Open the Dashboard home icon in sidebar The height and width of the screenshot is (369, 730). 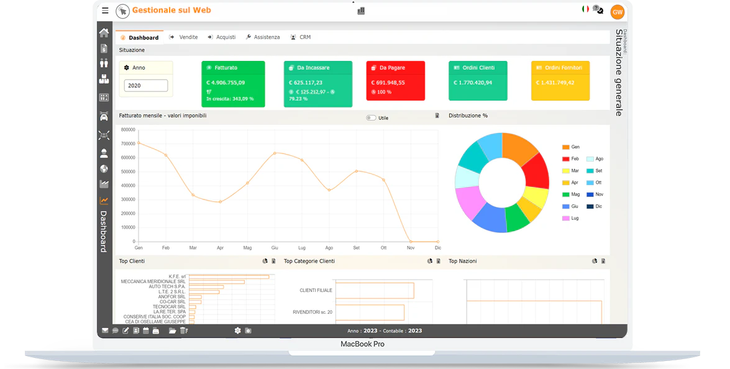click(x=104, y=32)
